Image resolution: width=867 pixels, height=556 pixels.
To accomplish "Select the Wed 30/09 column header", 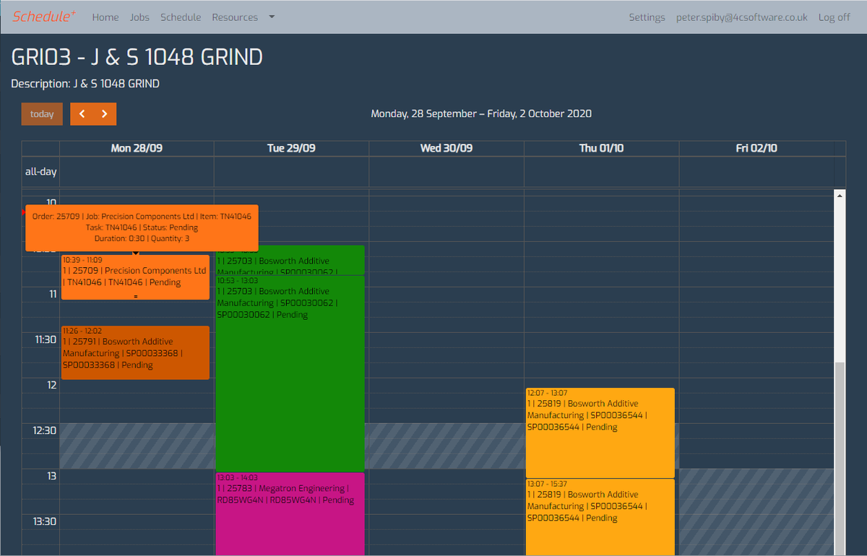I will [x=447, y=148].
